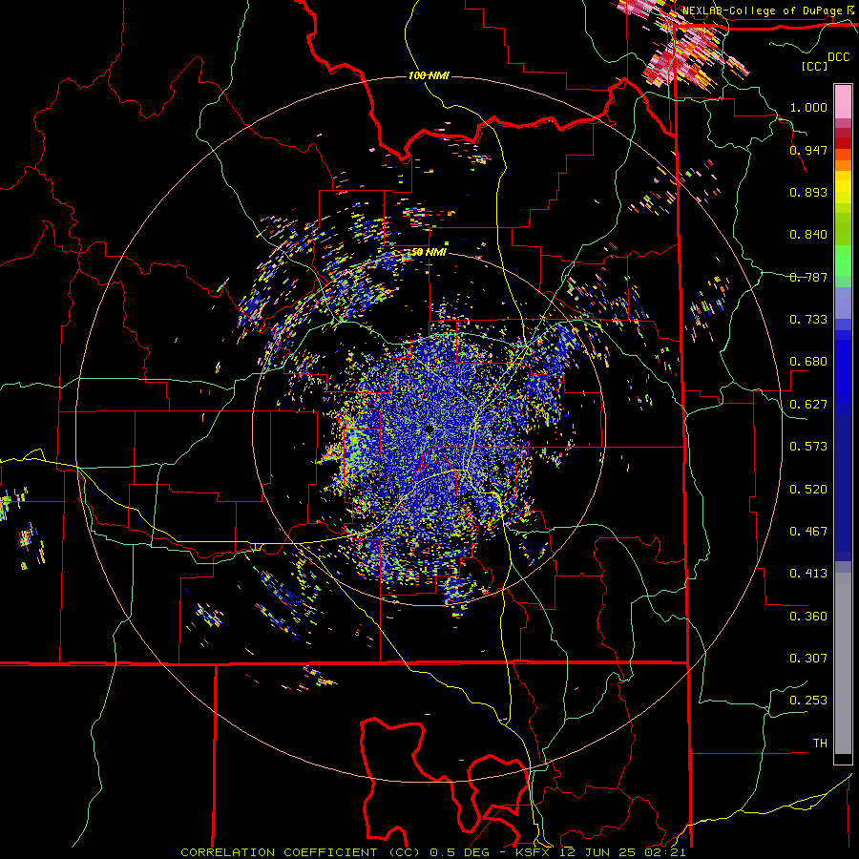
Task: Click the KSFX 12 JUN 25 02:21 timestamp
Action: (601, 852)
